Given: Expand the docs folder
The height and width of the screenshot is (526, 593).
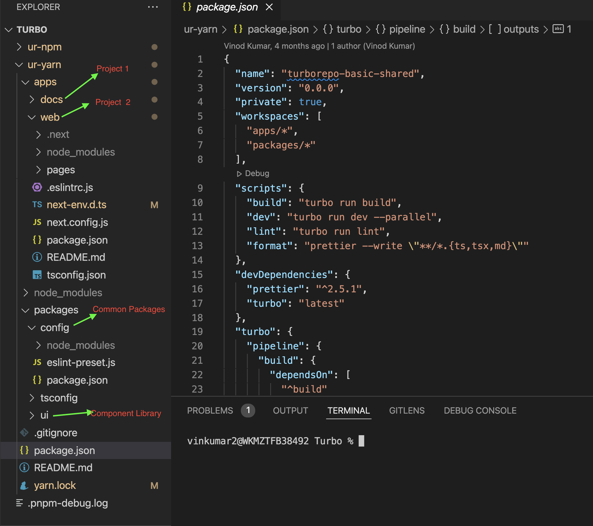Looking at the screenshot, I should click(32, 100).
